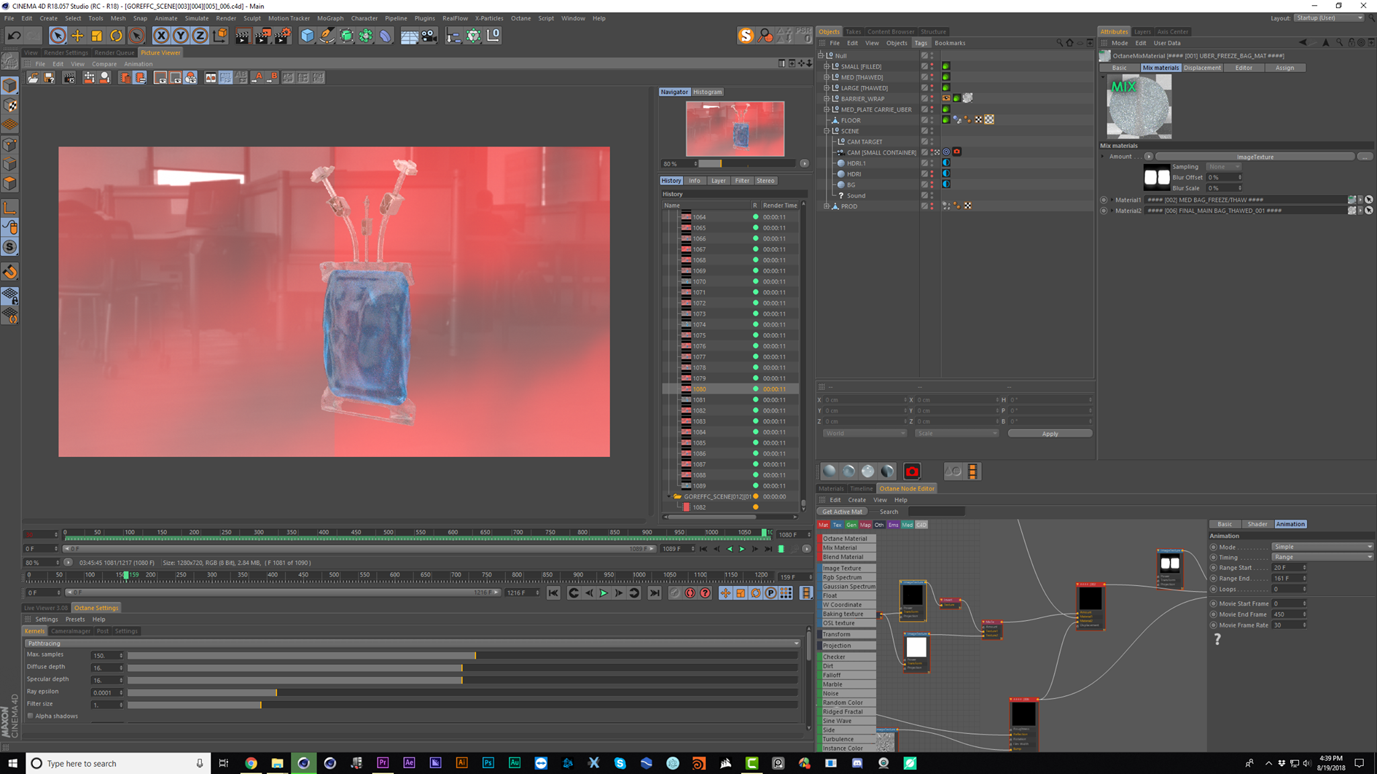
Task: Add a Cube primitive object
Action: tap(307, 36)
